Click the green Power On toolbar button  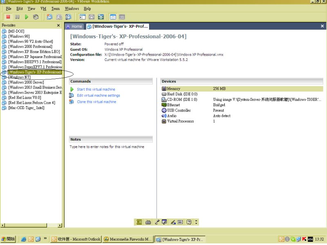[27, 17]
